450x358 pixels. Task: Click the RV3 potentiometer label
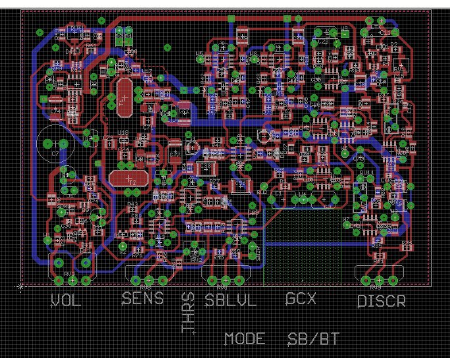point(70,273)
